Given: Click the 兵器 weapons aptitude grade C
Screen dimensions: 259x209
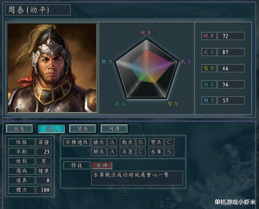Looking at the screenshot, I should tap(141, 152).
